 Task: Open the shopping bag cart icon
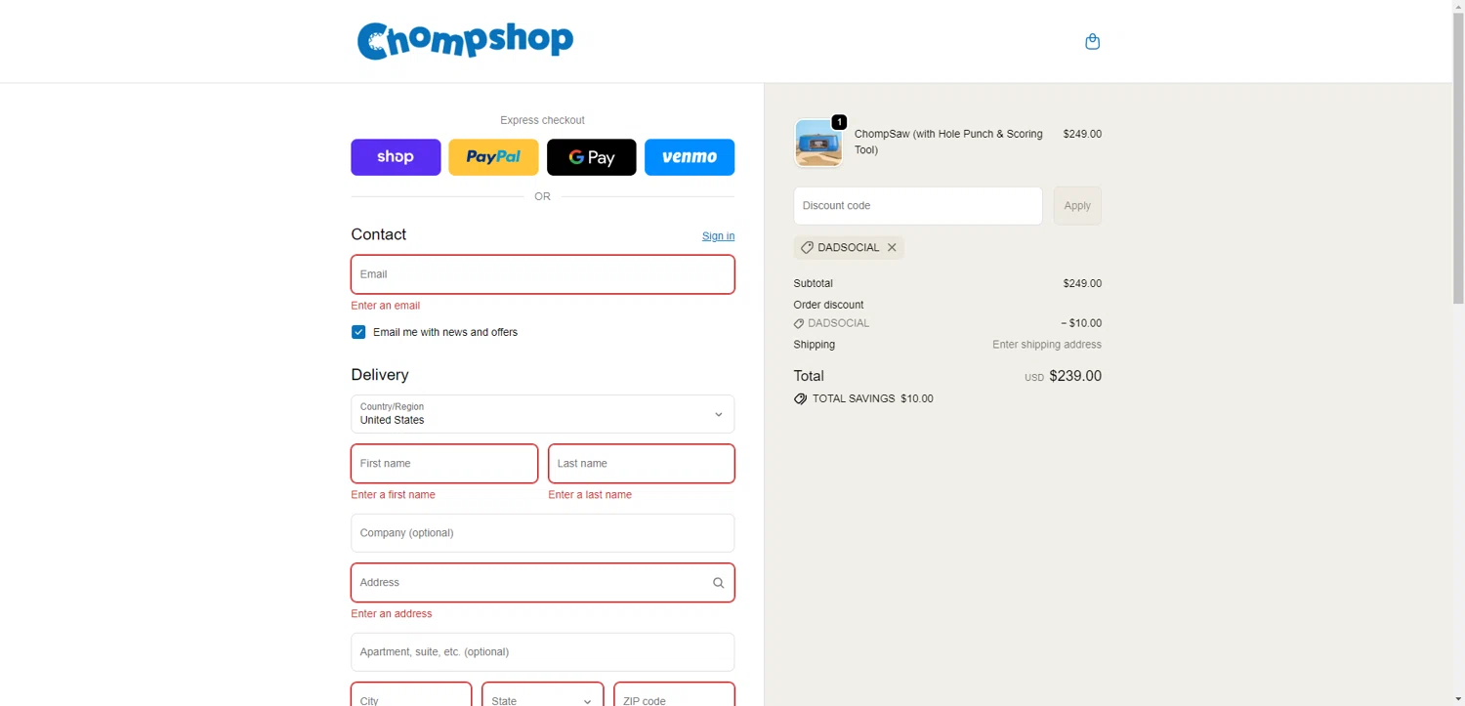click(x=1092, y=41)
